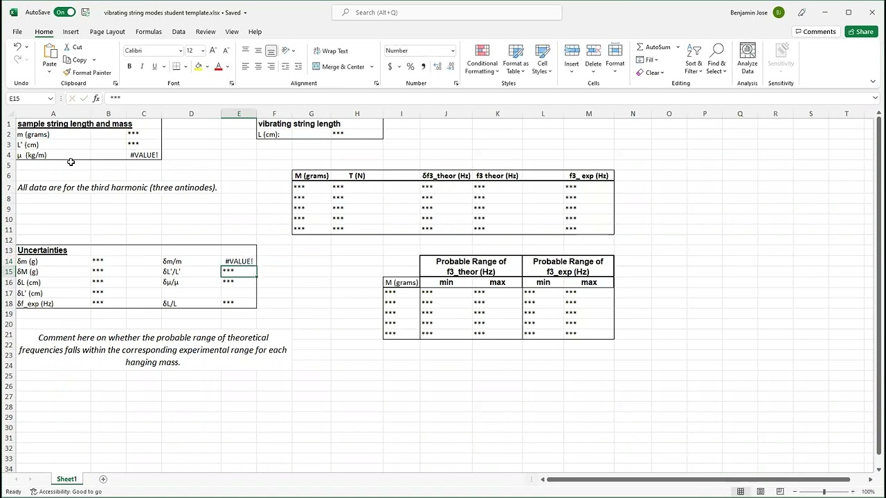Toggle align text right
This screenshot has width=886, height=498.
pyautogui.click(x=271, y=66)
